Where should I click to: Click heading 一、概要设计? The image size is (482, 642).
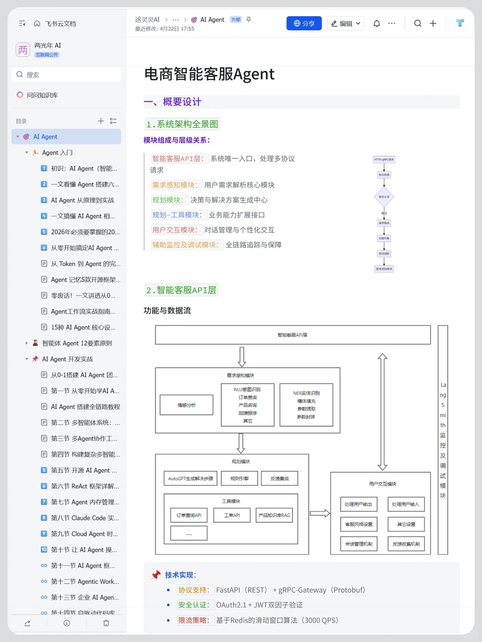point(172,102)
